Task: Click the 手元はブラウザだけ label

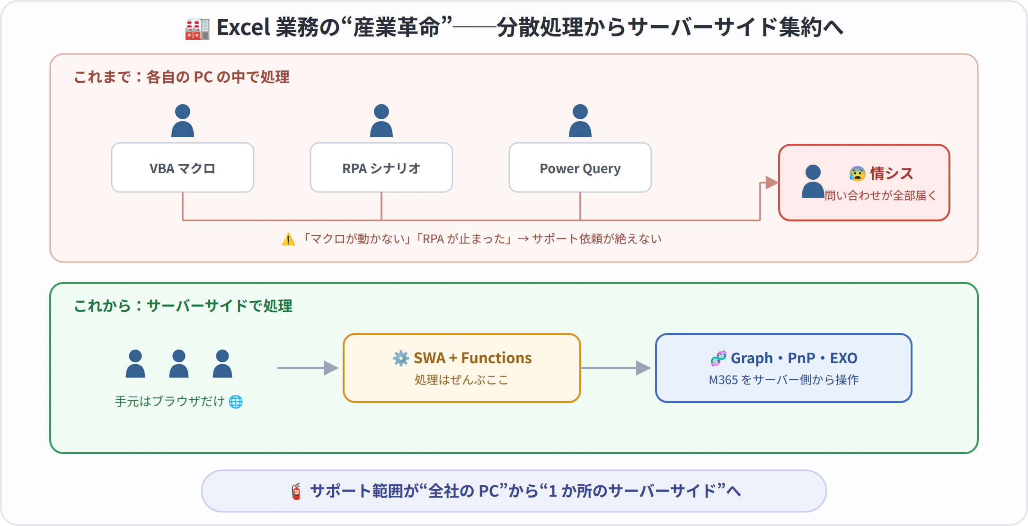Action: click(169, 402)
